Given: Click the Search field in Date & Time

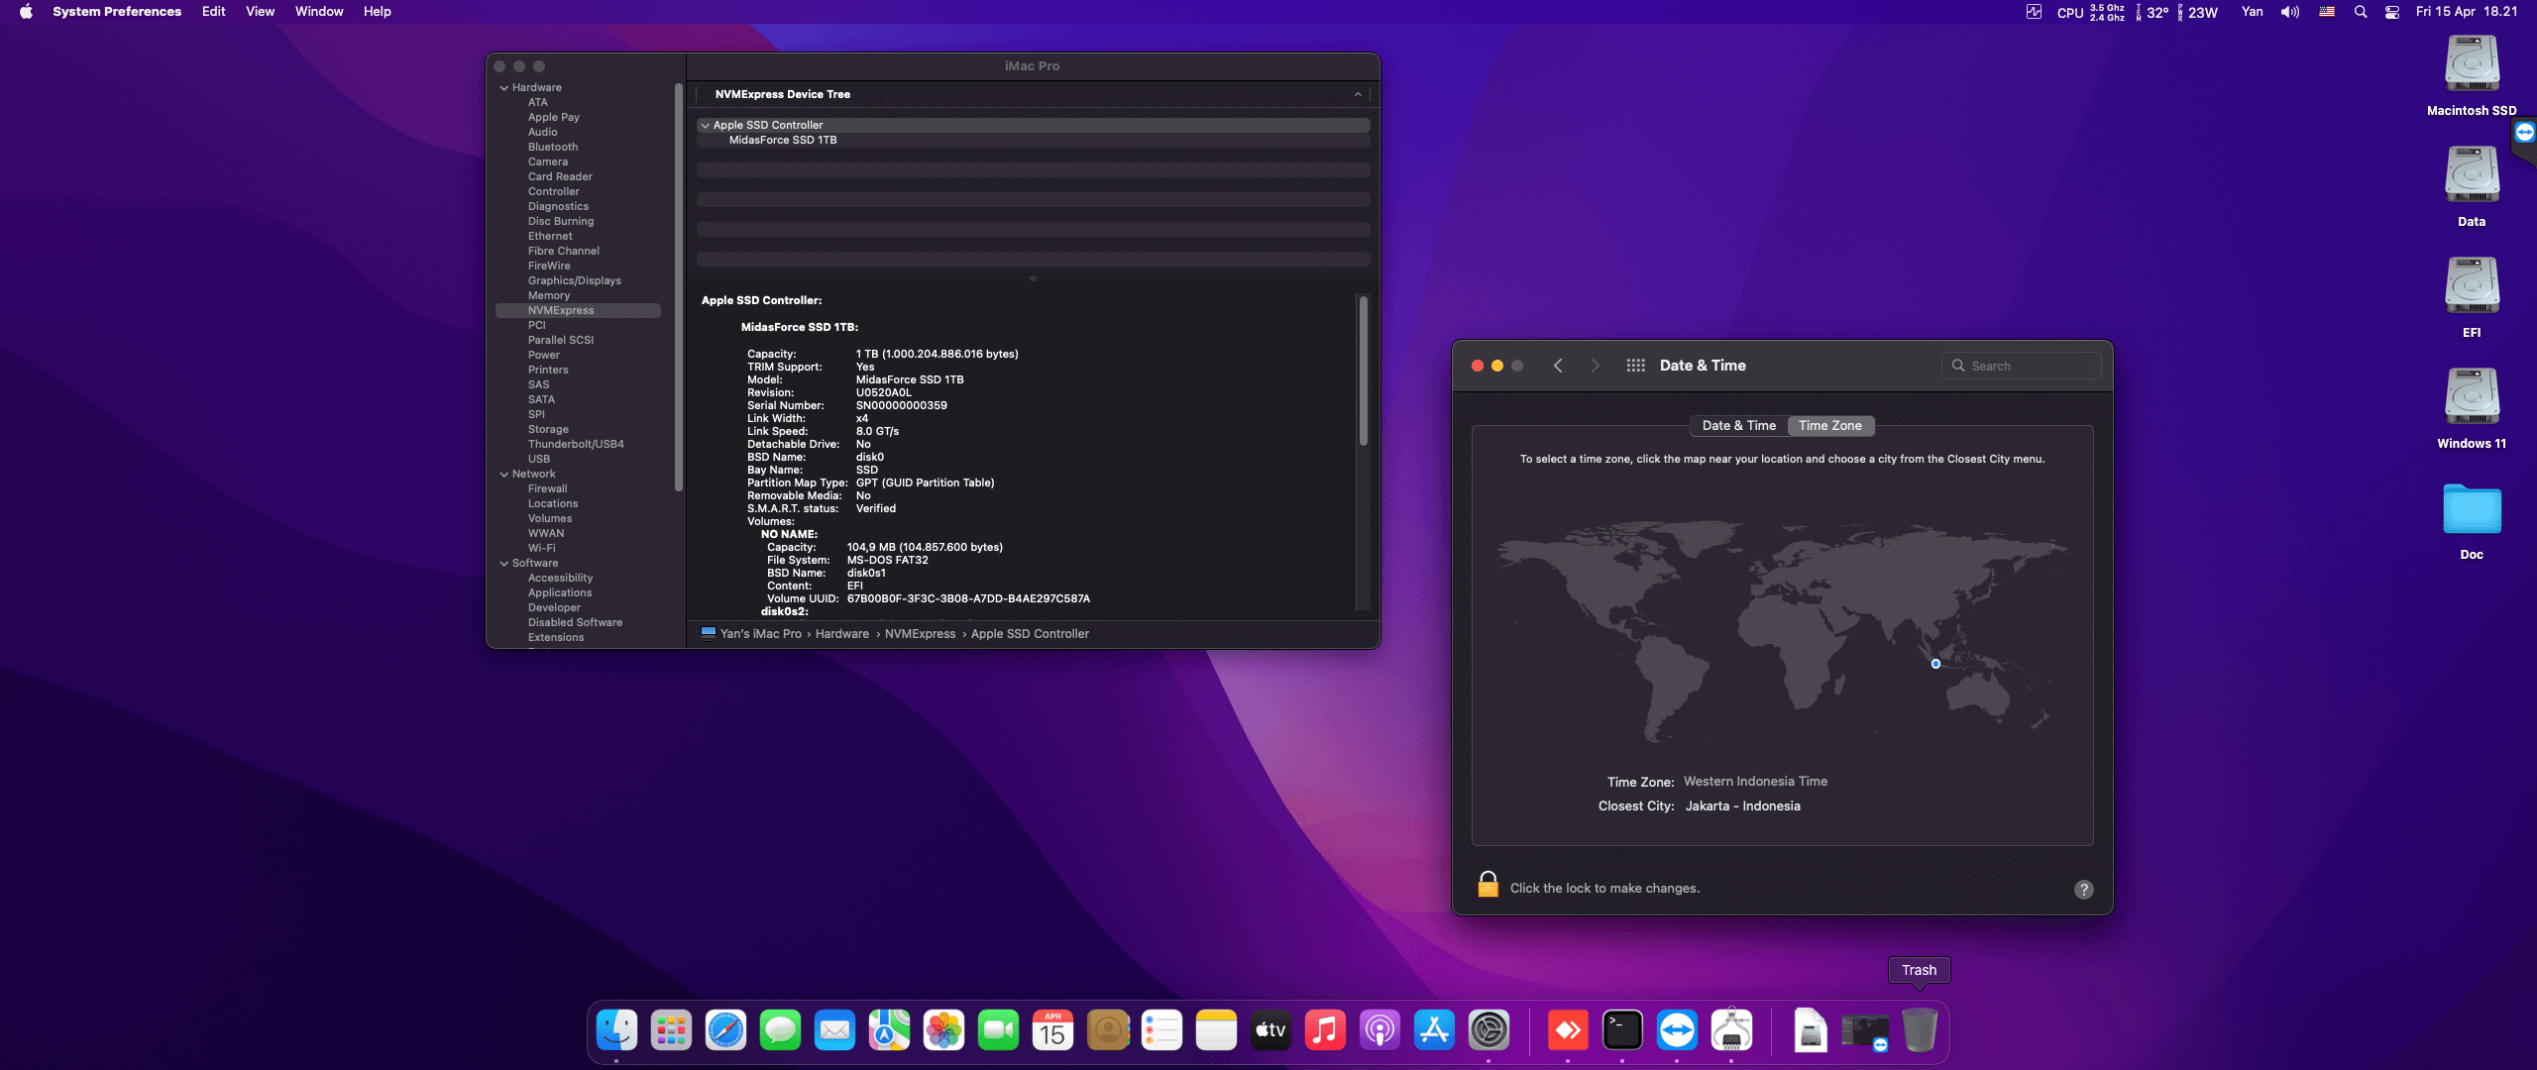Looking at the screenshot, I should tap(2021, 366).
